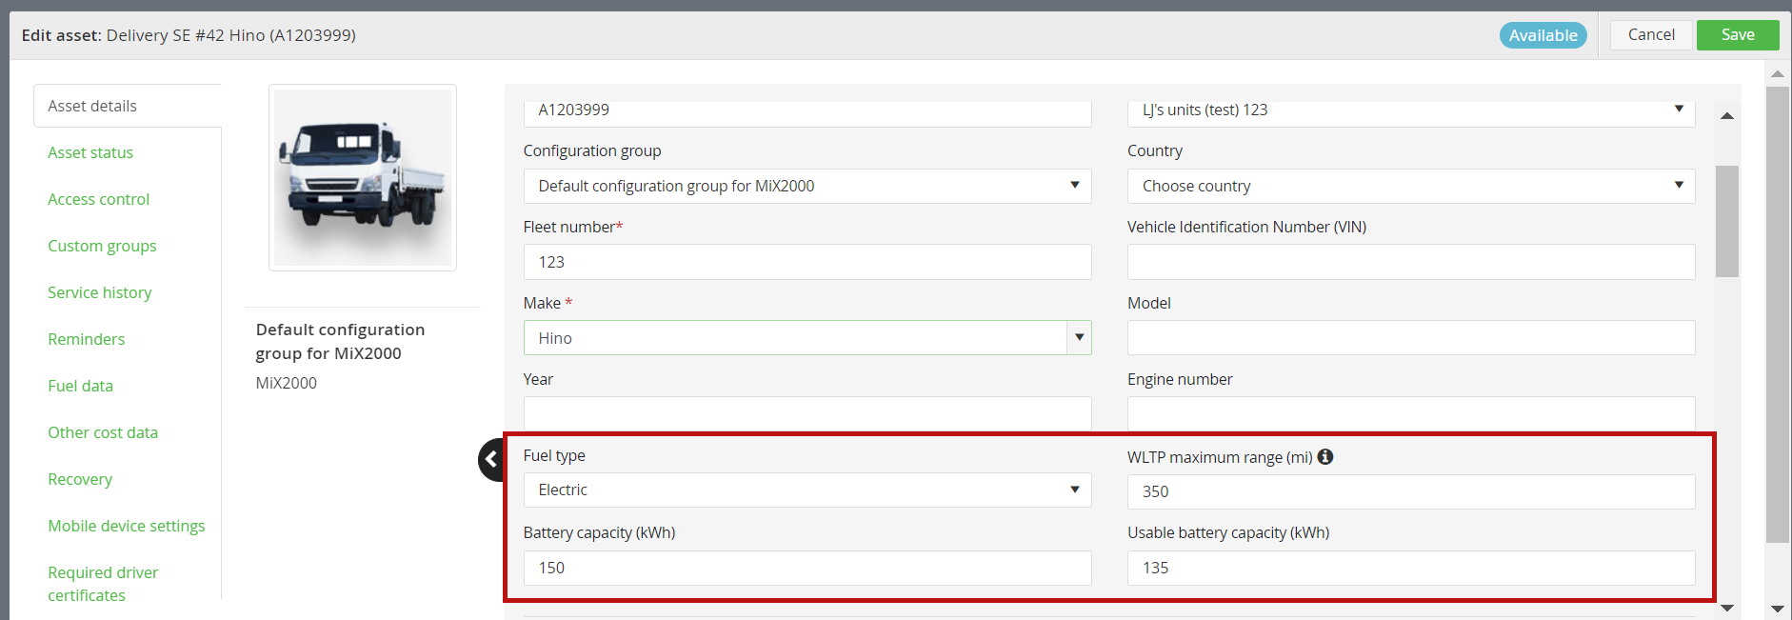Open the Asset status tab
Viewport: 1792px width, 620px height.
(90, 152)
